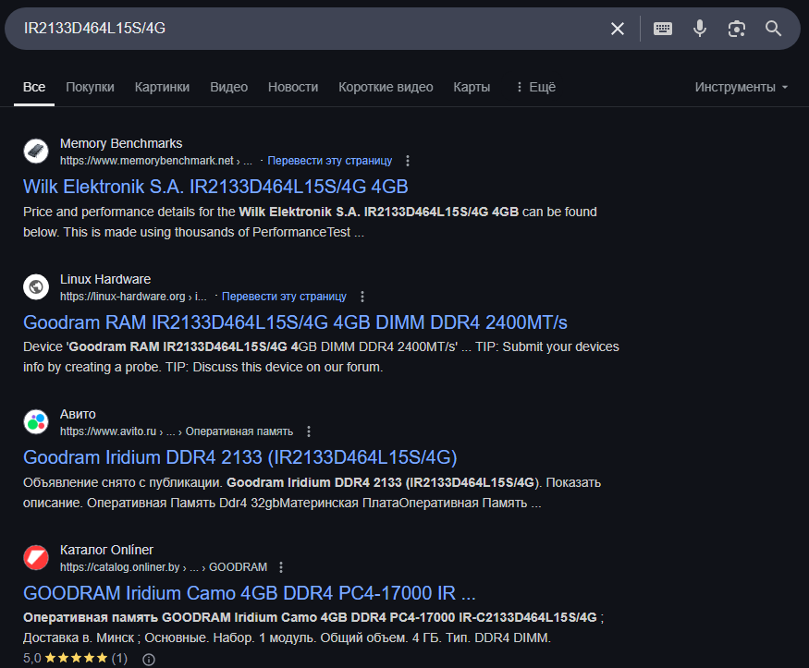
Task: Switch to the Карты tab
Action: [472, 87]
